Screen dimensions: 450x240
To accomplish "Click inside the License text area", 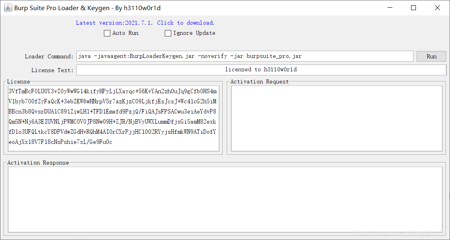I will 114,118.
